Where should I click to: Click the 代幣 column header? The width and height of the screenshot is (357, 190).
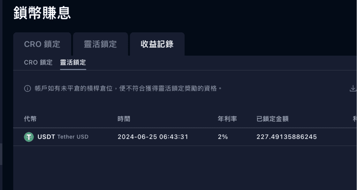click(30, 119)
